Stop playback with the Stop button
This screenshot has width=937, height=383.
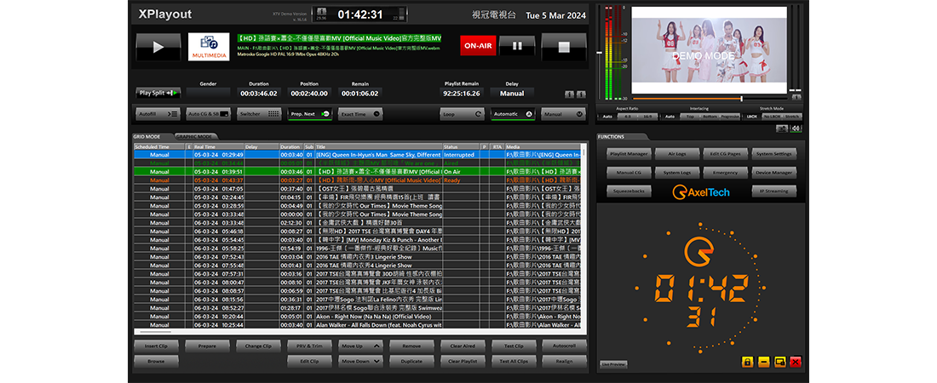click(564, 47)
